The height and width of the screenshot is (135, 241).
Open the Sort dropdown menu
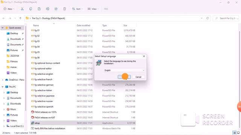click(x=77, y=9)
